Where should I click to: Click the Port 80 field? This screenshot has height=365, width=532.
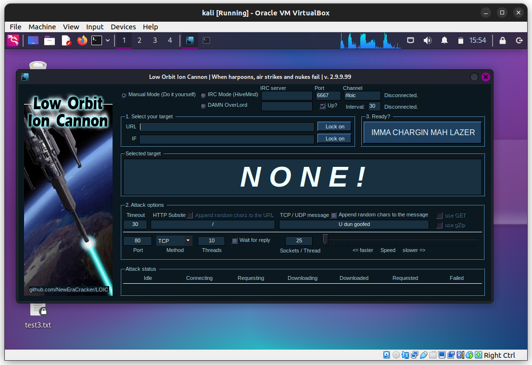click(138, 241)
